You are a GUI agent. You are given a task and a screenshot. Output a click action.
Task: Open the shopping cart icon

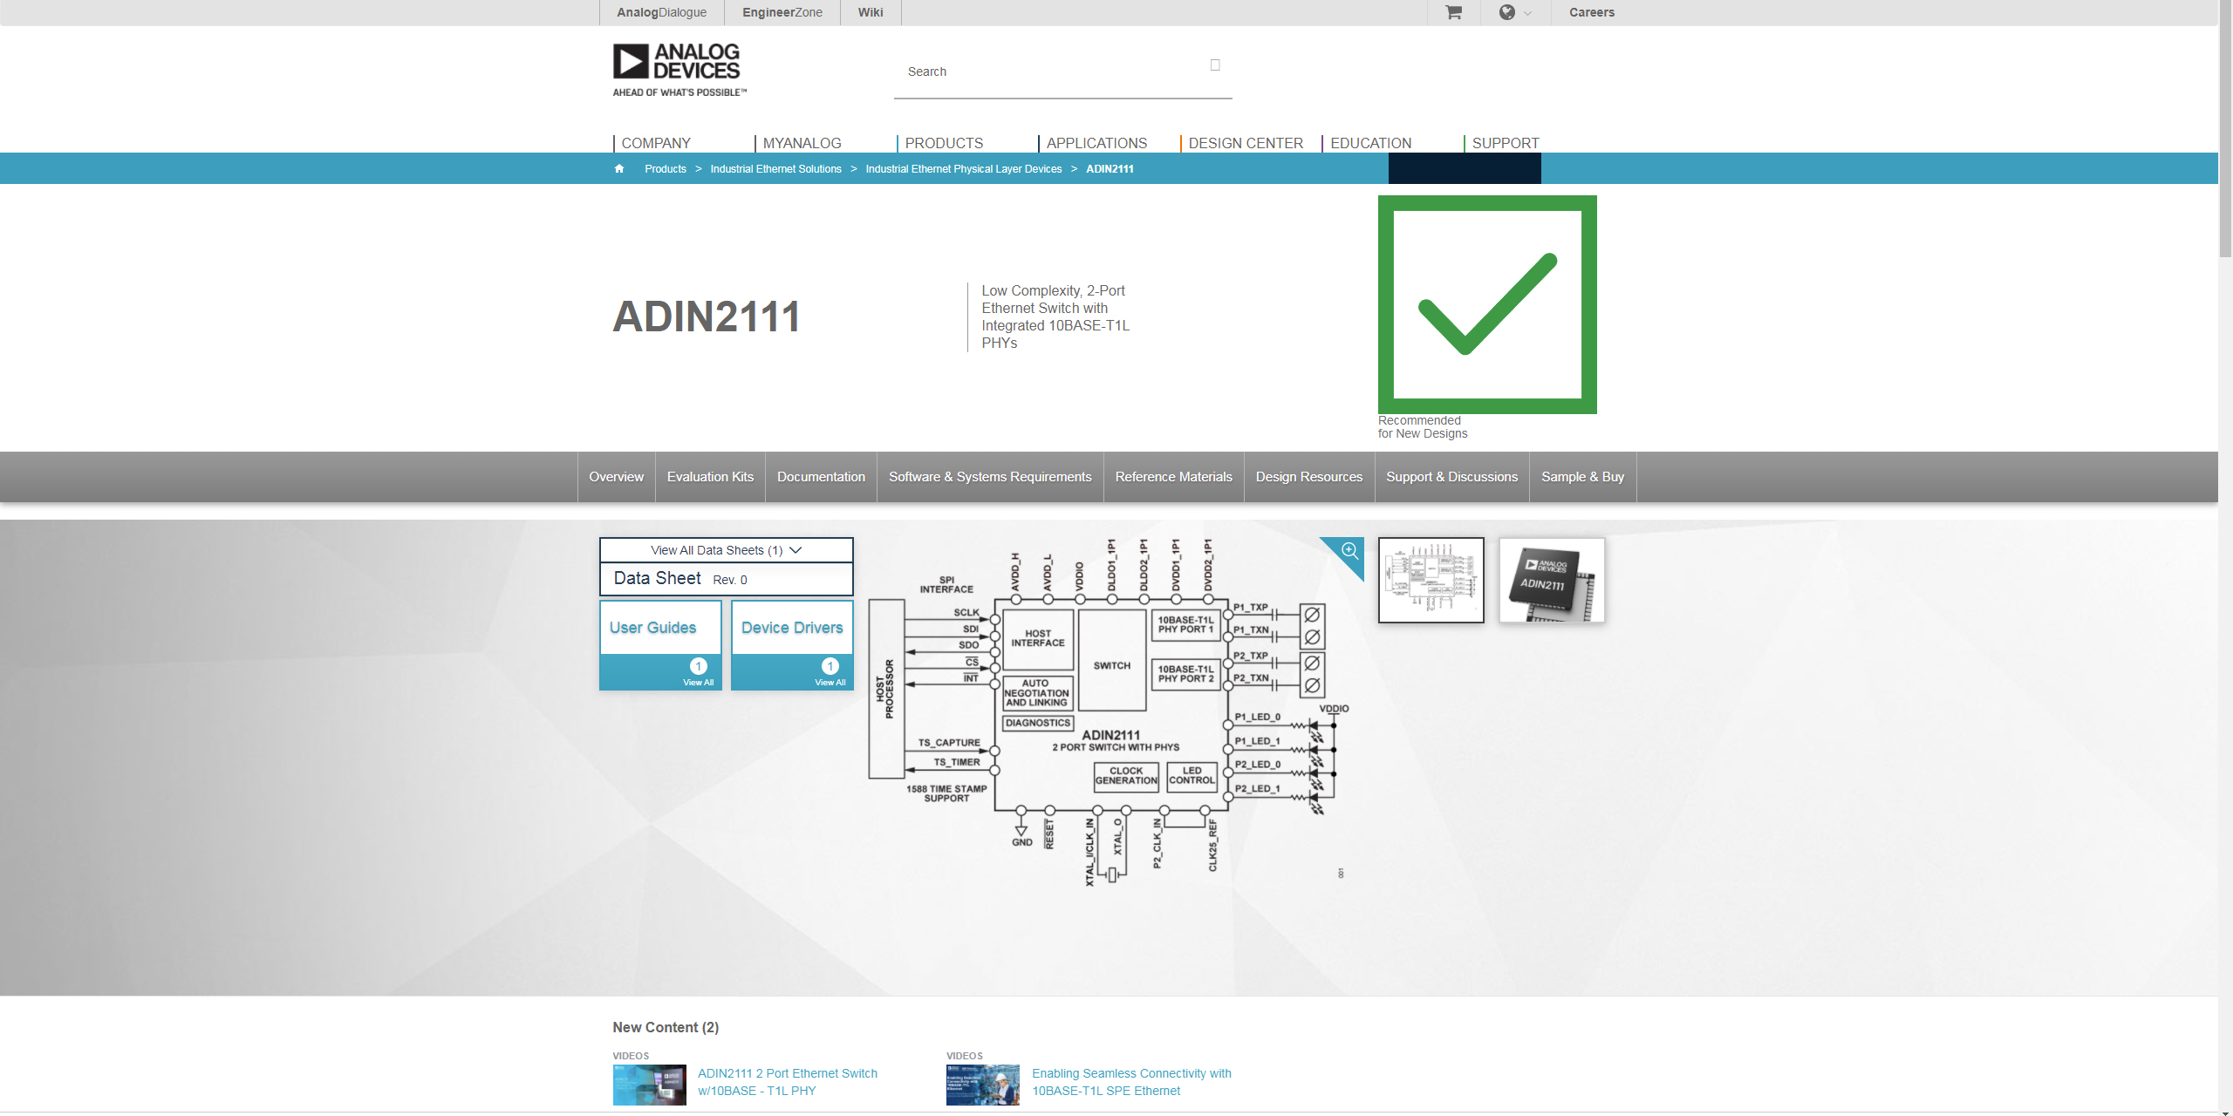click(1453, 12)
